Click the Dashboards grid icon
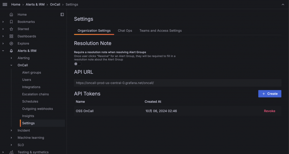This screenshot has height=154, width=289. [x=11, y=36]
